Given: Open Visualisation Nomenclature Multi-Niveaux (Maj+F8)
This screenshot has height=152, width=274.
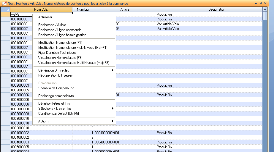Looking at the screenshot, I should click(x=74, y=63).
